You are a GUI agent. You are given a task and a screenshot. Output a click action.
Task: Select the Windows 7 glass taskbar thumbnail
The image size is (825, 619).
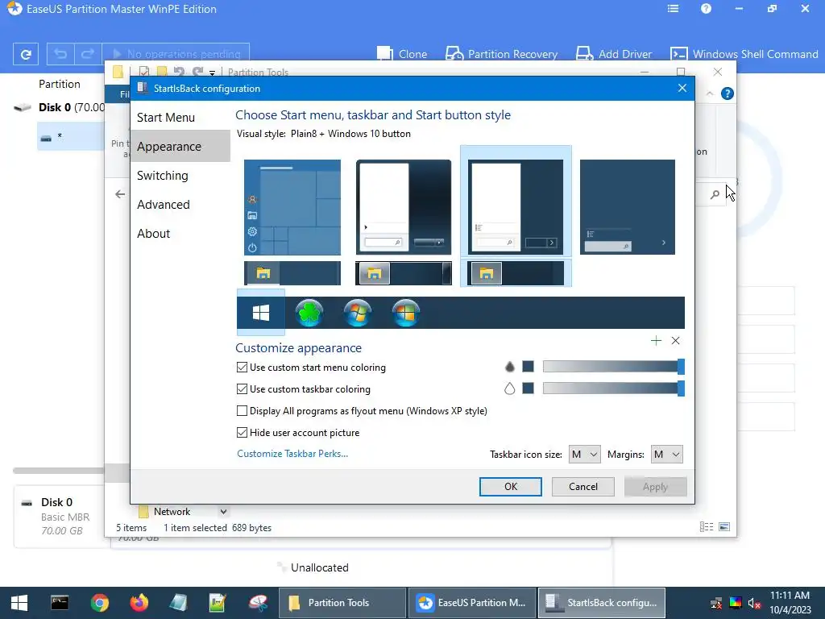click(x=404, y=273)
